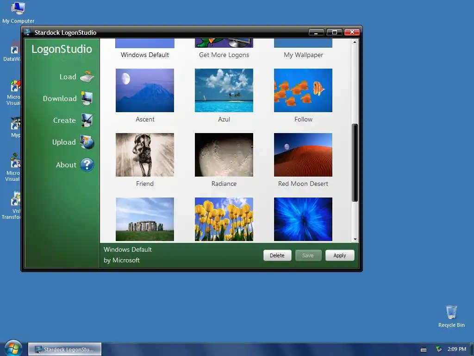474x356 pixels.
Task: Apply the selected logon screen
Action: click(340, 255)
